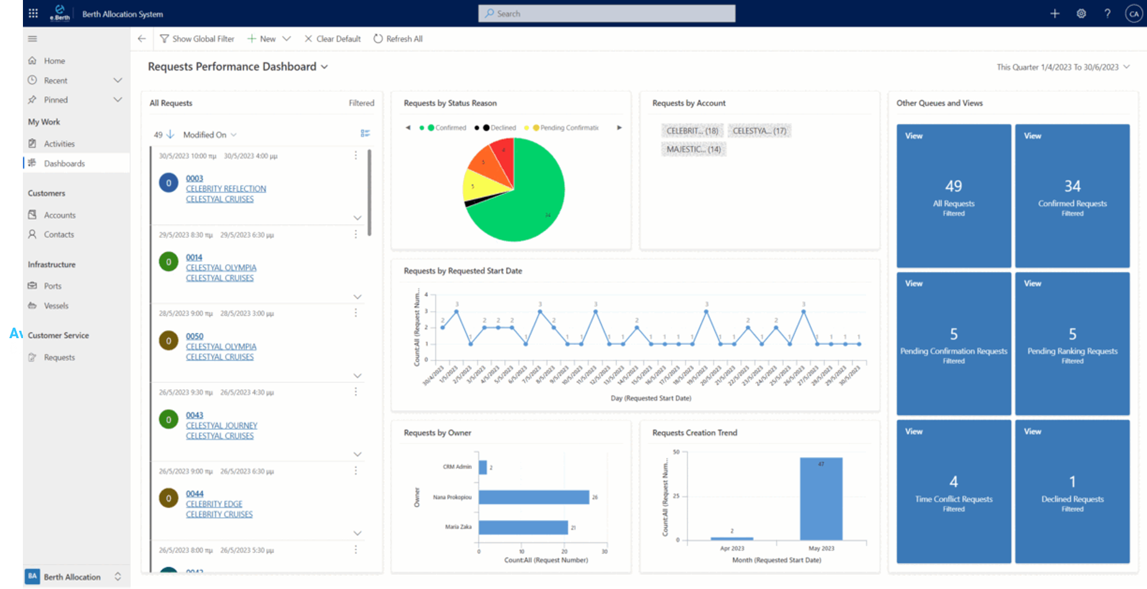This screenshot has height=589, width=1147.
Task: Open request link 0014
Action: [194, 257]
